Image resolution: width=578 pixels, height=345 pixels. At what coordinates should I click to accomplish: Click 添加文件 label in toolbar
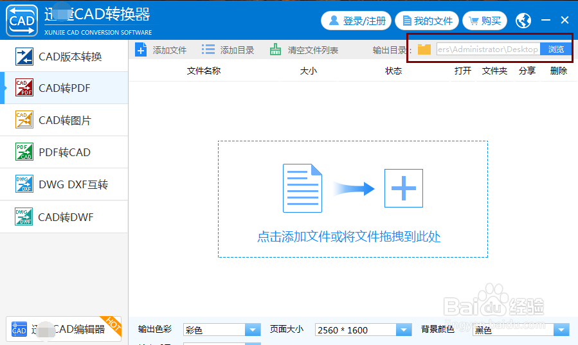(170, 50)
